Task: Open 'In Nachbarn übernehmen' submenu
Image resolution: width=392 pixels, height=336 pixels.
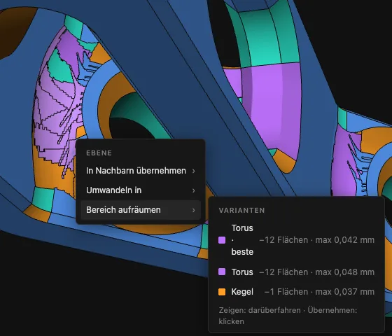Action: 141,171
